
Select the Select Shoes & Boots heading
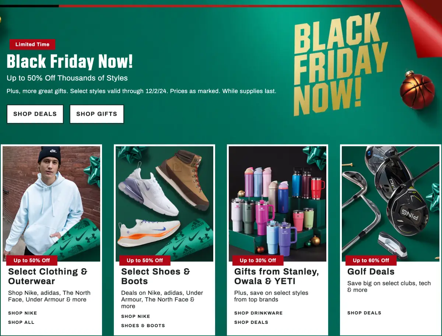[155, 276]
